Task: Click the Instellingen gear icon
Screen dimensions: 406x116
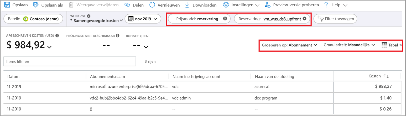Action: coord(226,5)
